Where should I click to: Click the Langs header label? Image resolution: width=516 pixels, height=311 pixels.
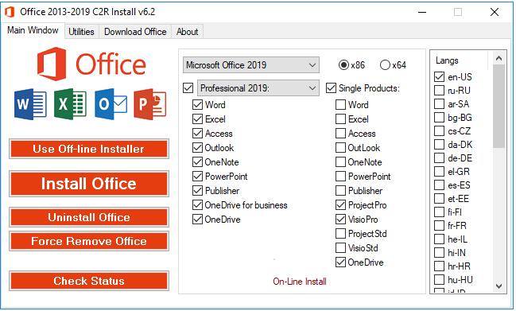pyautogui.click(x=447, y=60)
